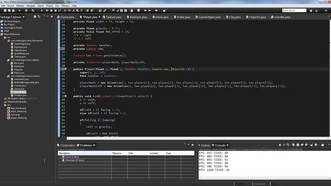The height and width of the screenshot is (186, 331).
Task: Open the Source menu
Action: [10, 6]
